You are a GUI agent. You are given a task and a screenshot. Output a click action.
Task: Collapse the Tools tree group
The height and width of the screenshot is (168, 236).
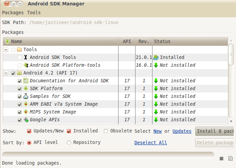pos(6,49)
